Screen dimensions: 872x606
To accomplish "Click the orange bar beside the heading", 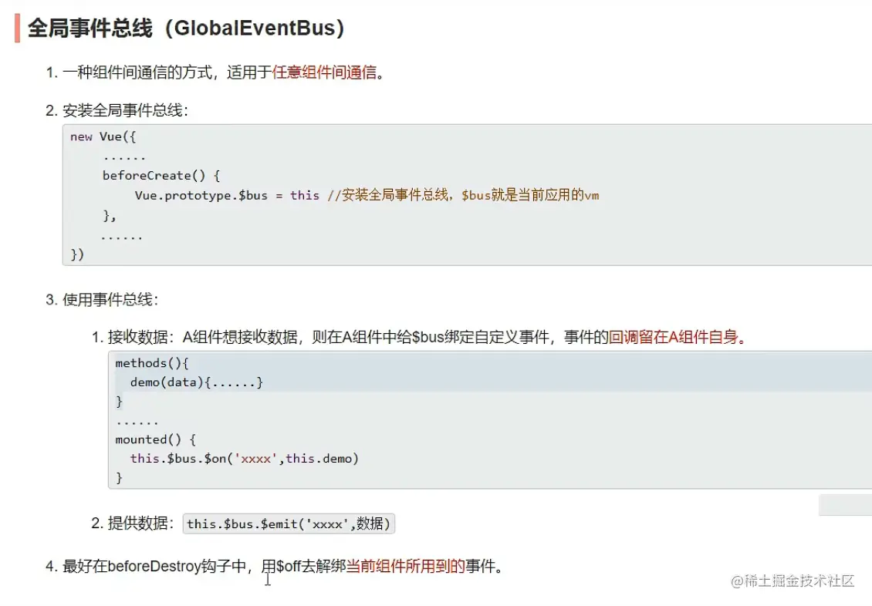I will pos(17,29).
